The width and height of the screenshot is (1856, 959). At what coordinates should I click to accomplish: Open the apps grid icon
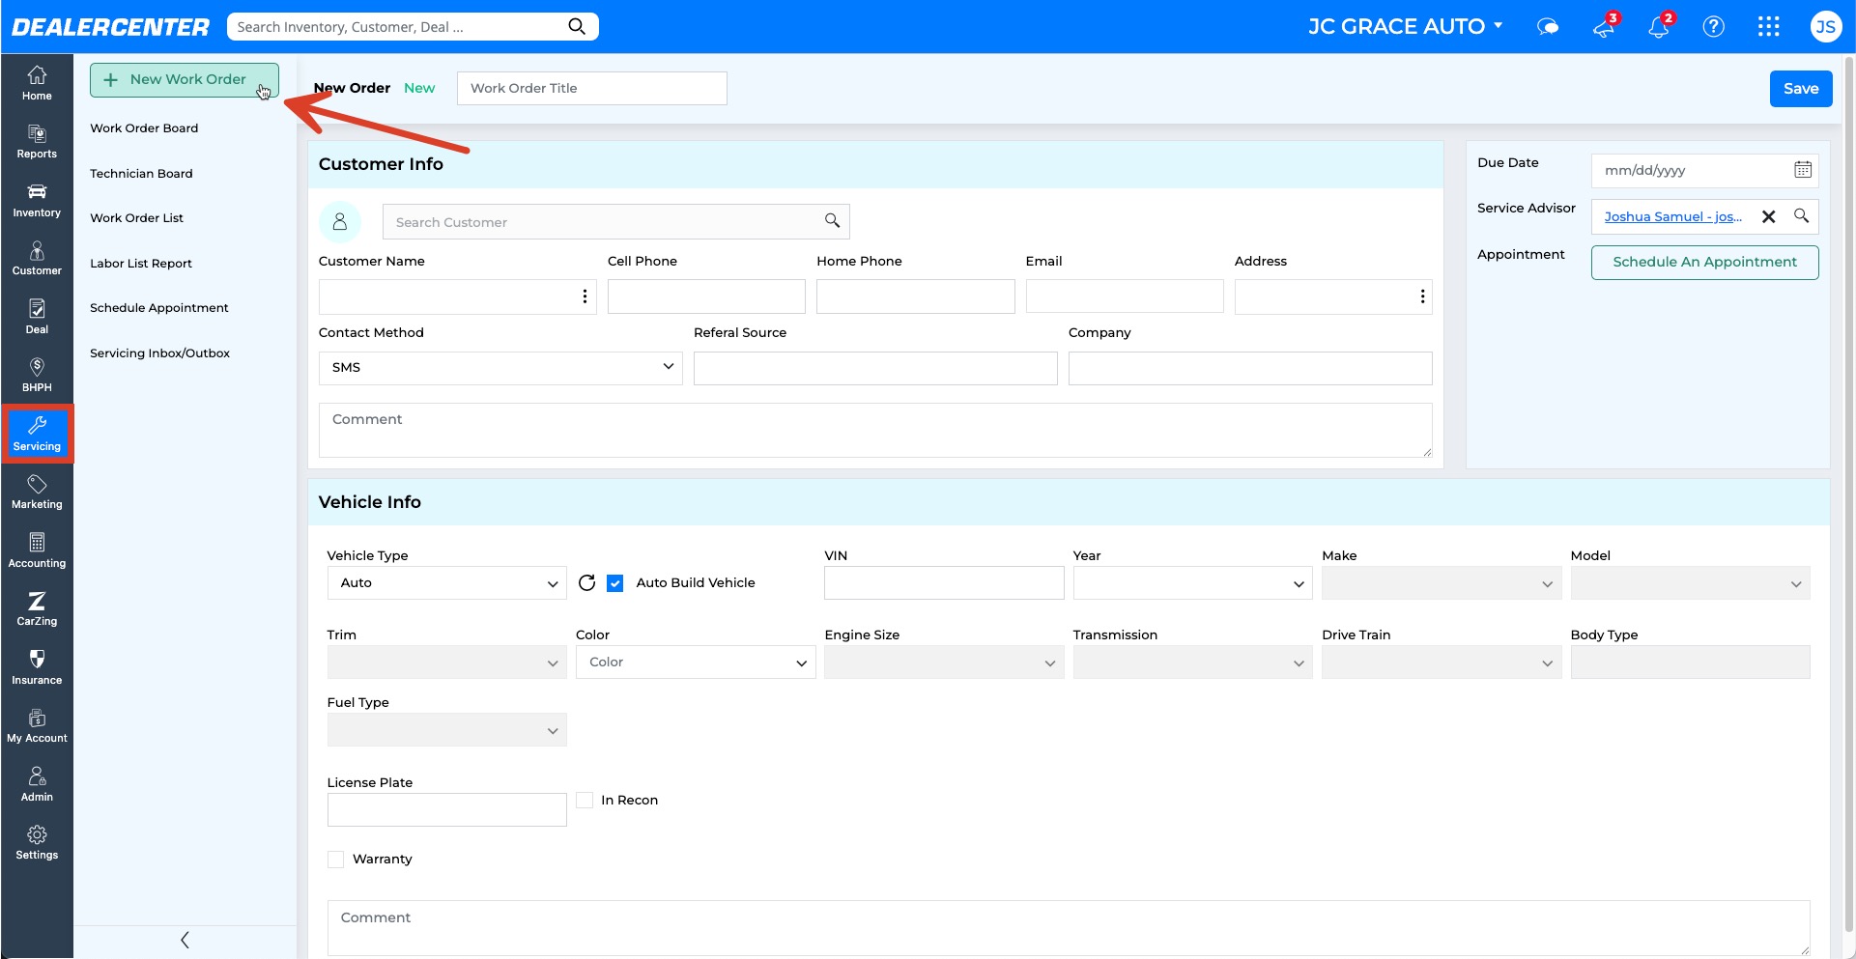pyautogui.click(x=1769, y=27)
